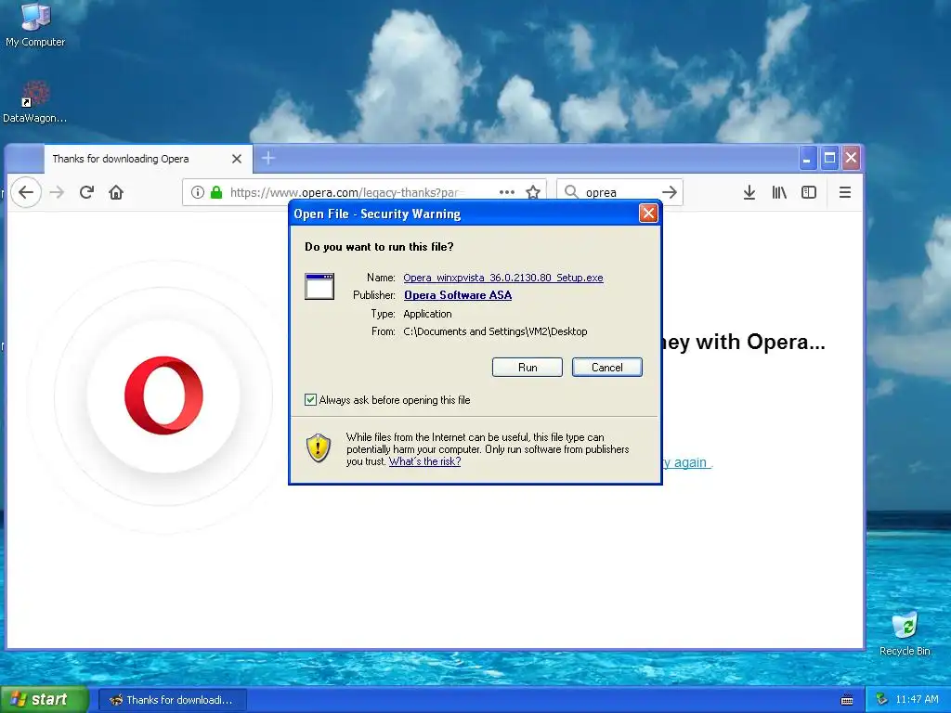Select 'Thanks for downloadi...' taskbar button
The image size is (951, 713).
tap(172, 700)
